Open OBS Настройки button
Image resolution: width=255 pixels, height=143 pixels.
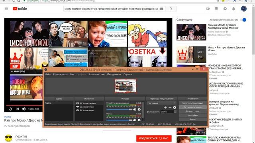pyautogui.click(x=193, y=115)
